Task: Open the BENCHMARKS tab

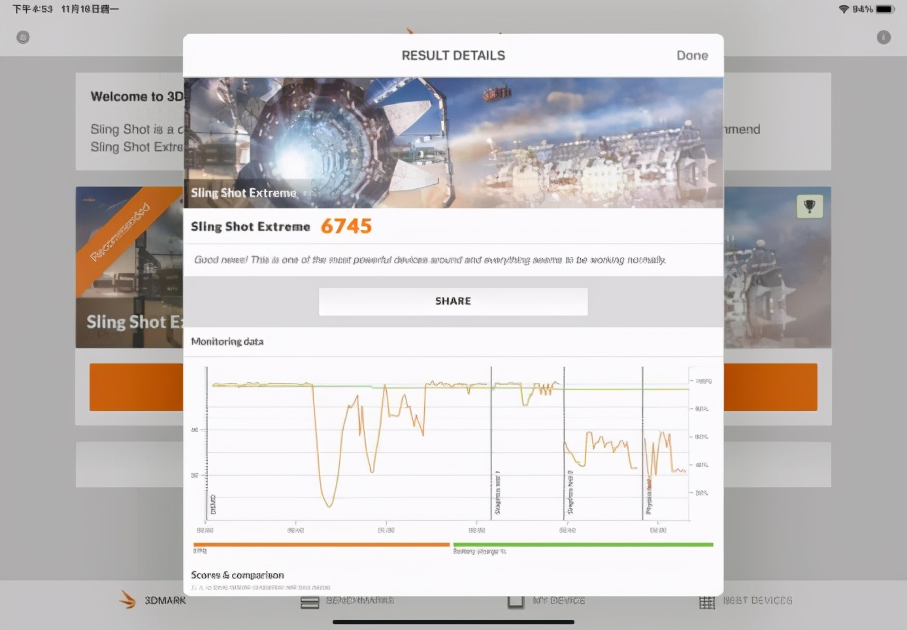Action: (347, 601)
